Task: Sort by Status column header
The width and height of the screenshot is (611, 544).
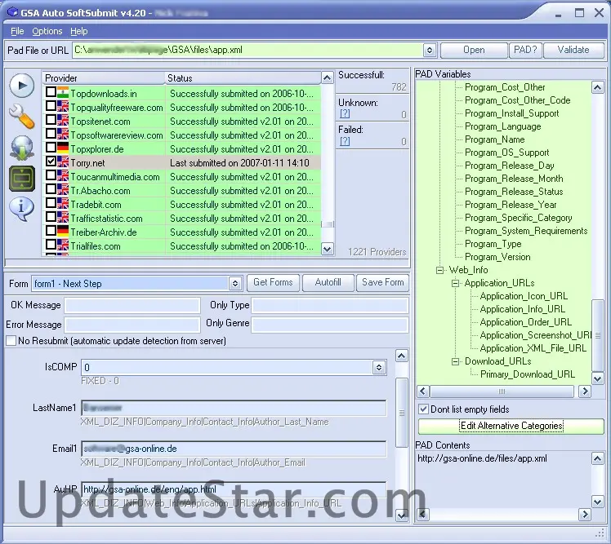Action: click(243, 77)
